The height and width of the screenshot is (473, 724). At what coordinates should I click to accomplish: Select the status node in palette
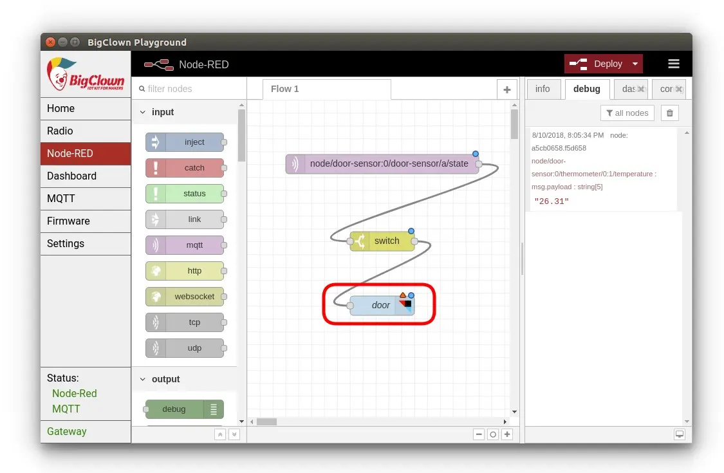[185, 194]
